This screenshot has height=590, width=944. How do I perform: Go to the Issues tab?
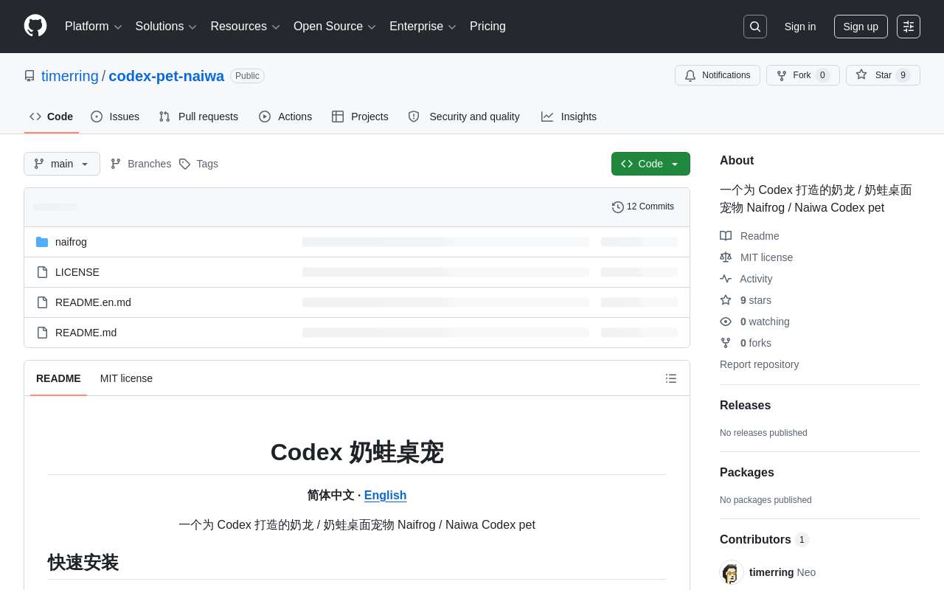point(115,117)
